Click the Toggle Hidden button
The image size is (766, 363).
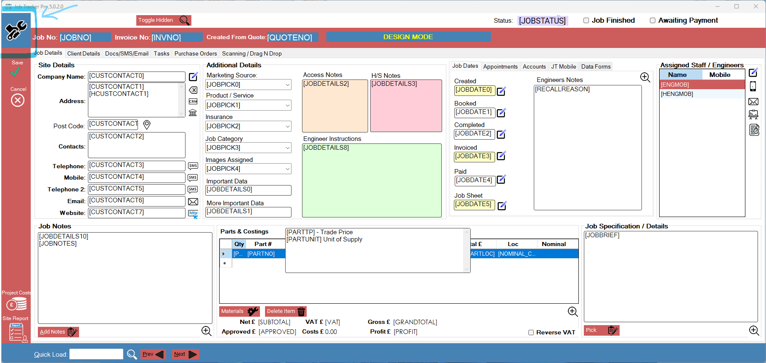(164, 20)
